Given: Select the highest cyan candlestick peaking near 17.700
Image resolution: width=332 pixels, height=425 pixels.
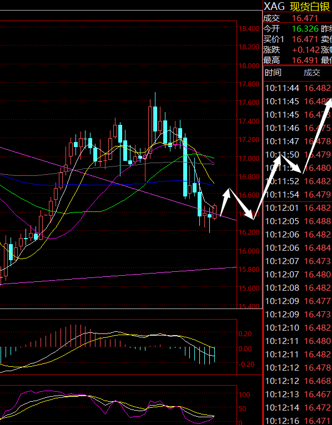Looking at the screenshot, I should coord(155,118).
